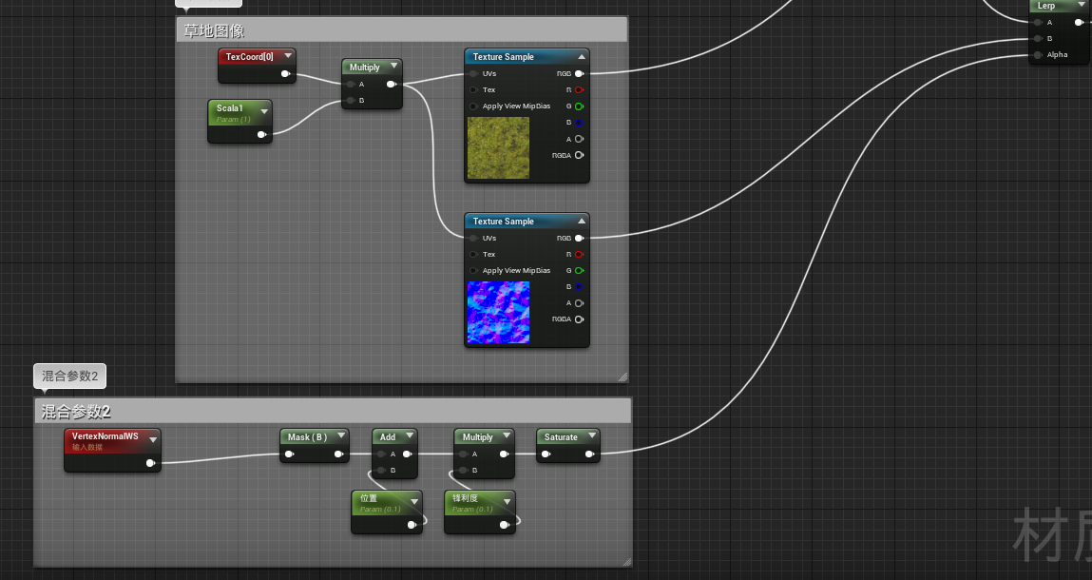
Task: Click input pin B on Add node
Action: [x=381, y=470]
